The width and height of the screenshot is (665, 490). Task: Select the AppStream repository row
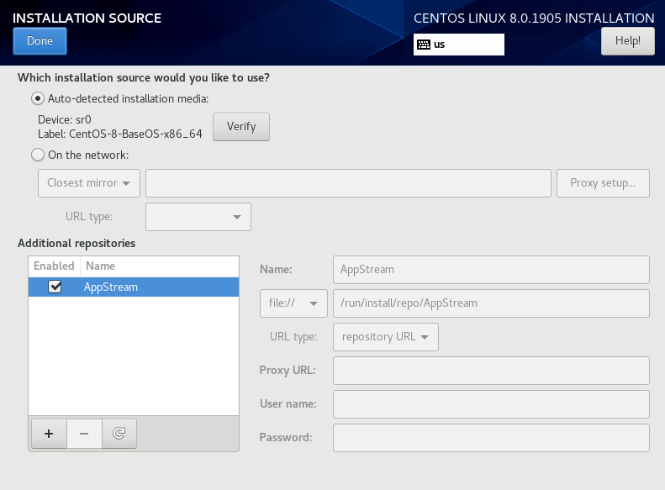click(134, 287)
